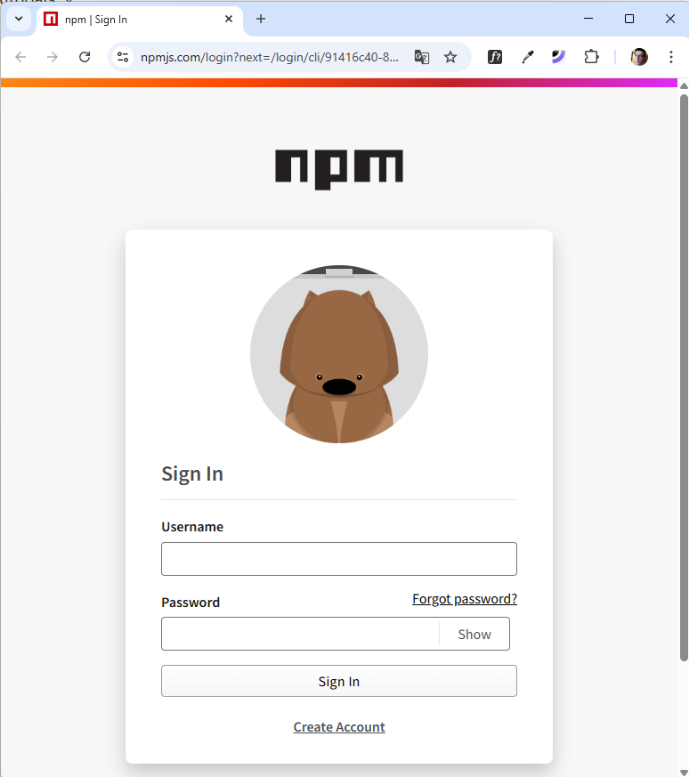Screen dimensions: 689x777
Task: Open Chrome three-dot menu
Action: 671,57
